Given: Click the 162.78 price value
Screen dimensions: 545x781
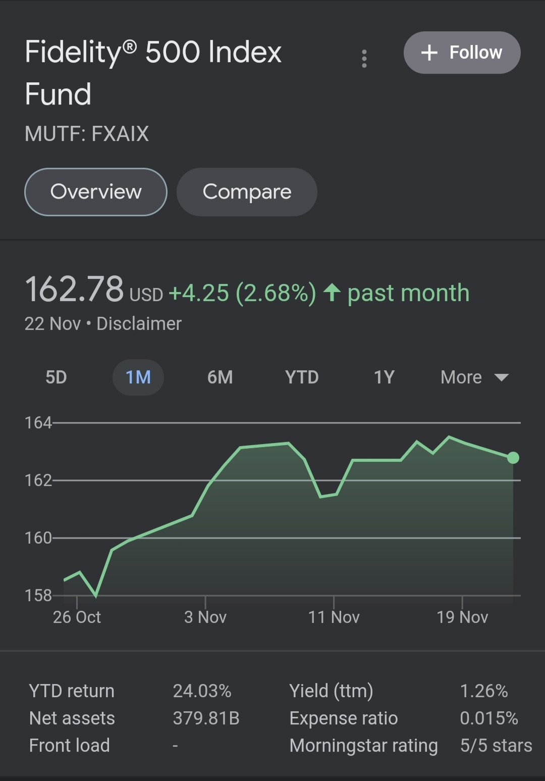Looking at the screenshot, I should point(74,289).
